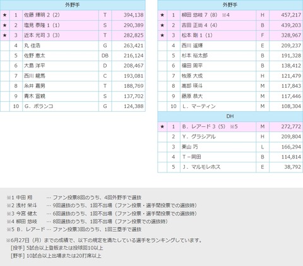Image resolution: width=303 pixels, height=266 pixels.
Task: Select the value 138,412
Action: (291, 66)
